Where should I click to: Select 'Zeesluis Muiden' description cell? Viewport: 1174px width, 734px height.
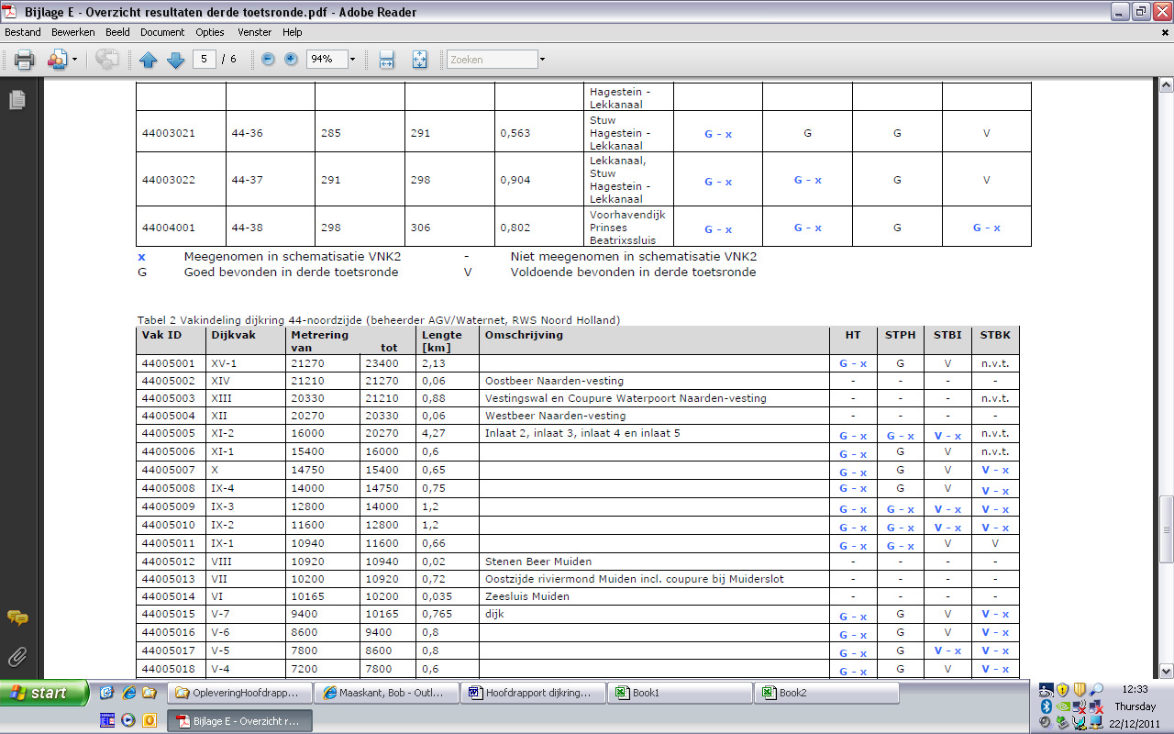[x=654, y=596]
